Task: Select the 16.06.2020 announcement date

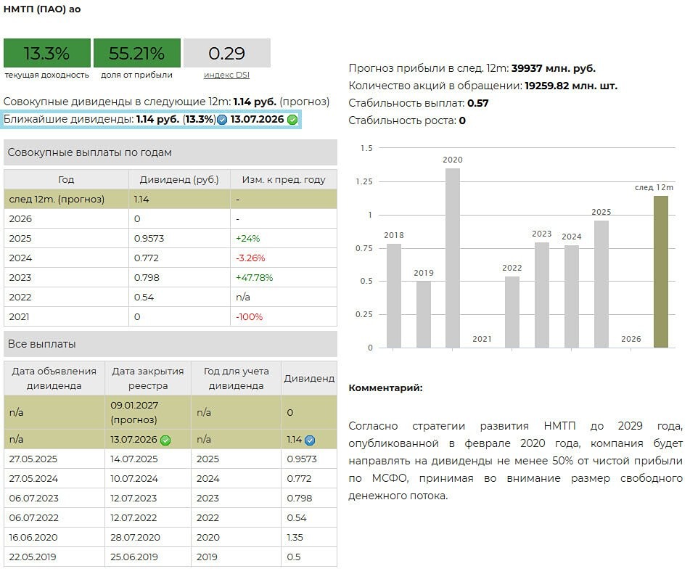Action: pyautogui.click(x=33, y=538)
